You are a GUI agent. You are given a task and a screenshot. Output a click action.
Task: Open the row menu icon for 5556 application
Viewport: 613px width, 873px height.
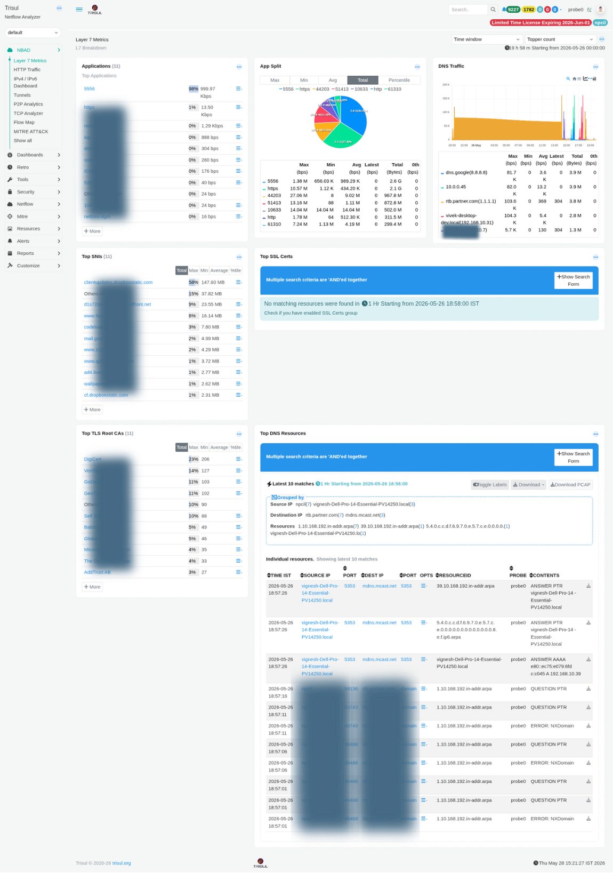pyautogui.click(x=239, y=89)
